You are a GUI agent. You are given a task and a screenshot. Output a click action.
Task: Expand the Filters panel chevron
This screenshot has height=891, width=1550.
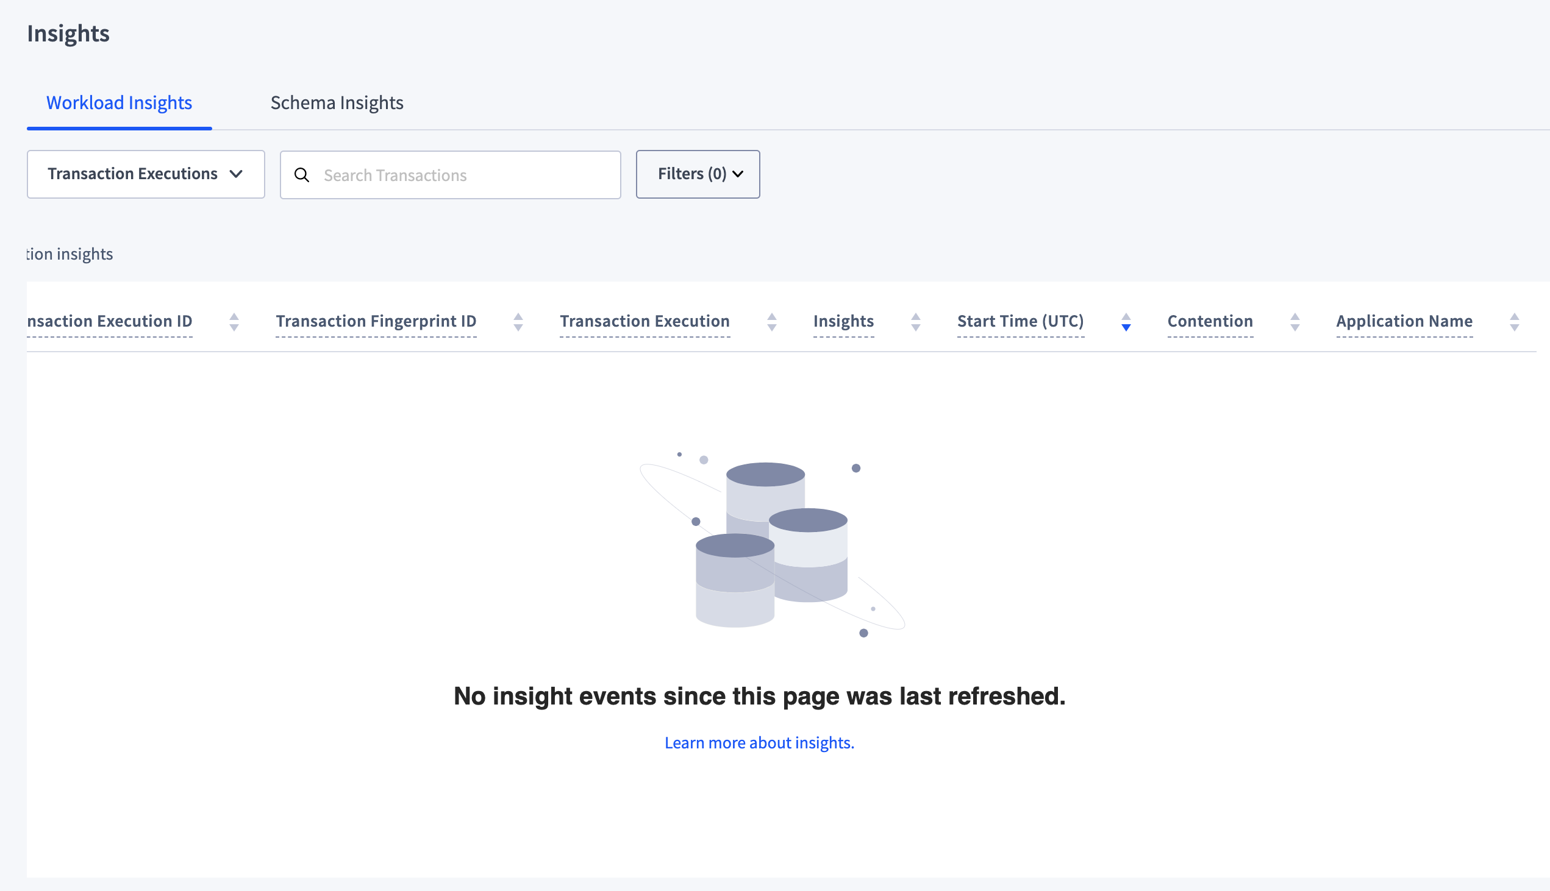pyautogui.click(x=738, y=174)
